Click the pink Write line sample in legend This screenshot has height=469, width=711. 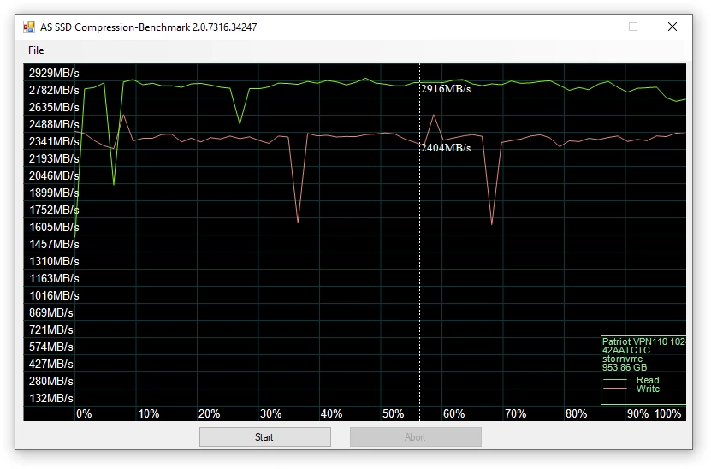[615, 389]
